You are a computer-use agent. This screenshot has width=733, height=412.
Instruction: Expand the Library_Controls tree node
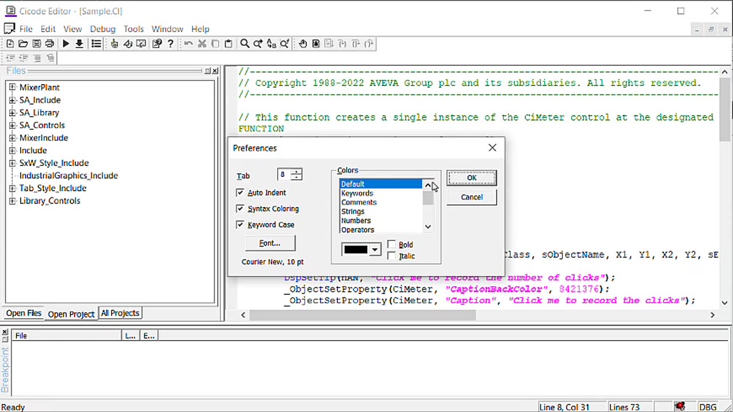tap(12, 201)
